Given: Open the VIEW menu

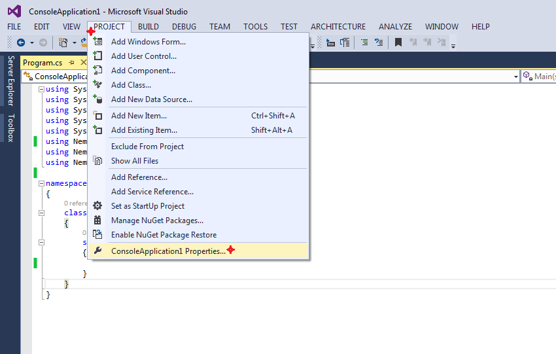Looking at the screenshot, I should 72,27.
